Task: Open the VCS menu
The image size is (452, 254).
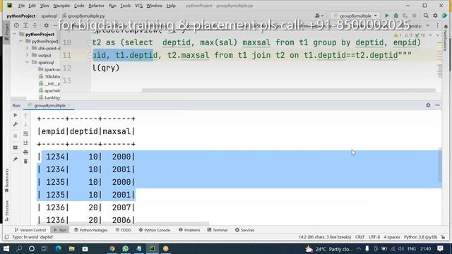Action: (138, 6)
